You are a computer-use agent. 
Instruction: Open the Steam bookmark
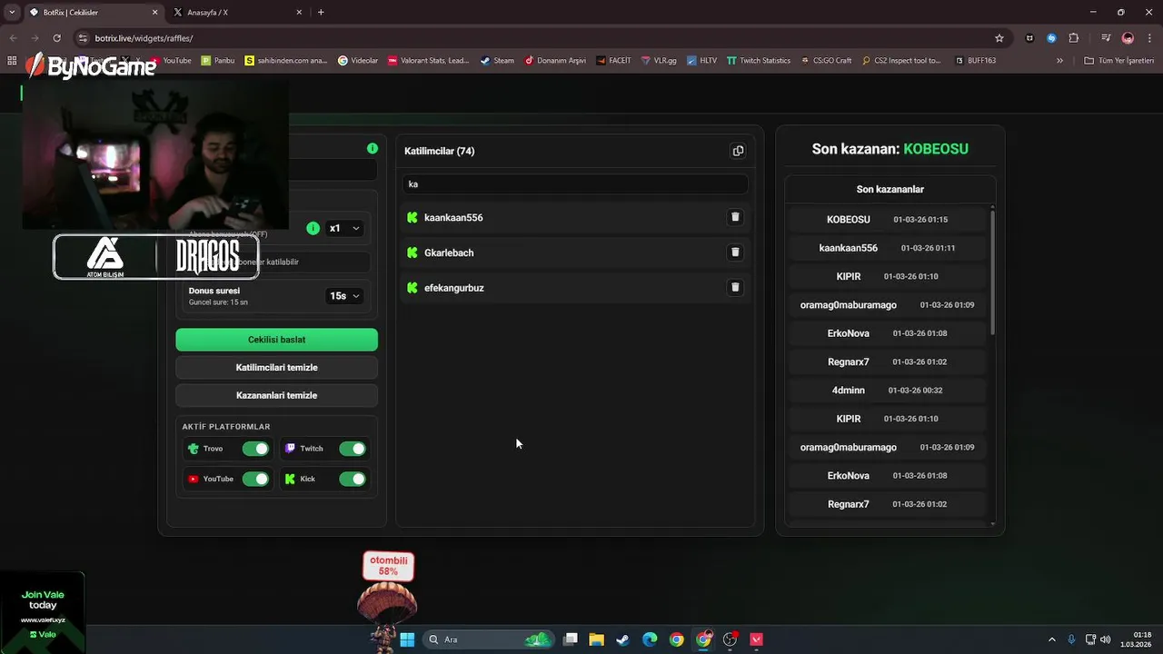click(497, 61)
